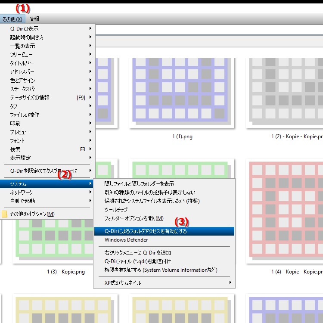Select the 1 (1).png thumbnail

[182, 93]
